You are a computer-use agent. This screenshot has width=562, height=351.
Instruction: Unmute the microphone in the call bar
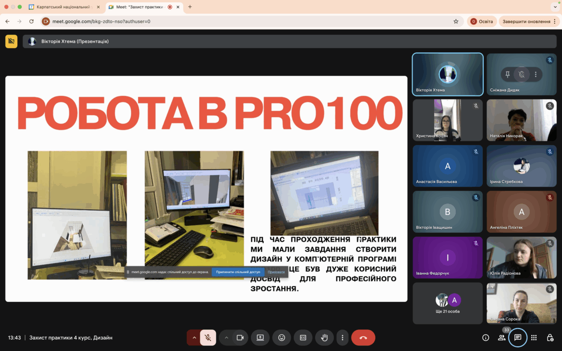tap(208, 337)
